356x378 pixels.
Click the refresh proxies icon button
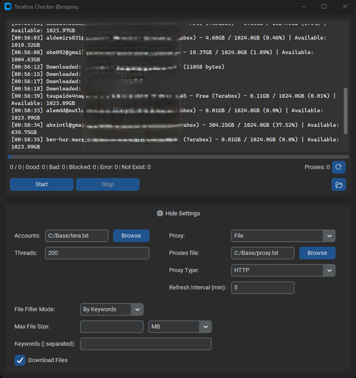[x=338, y=167]
